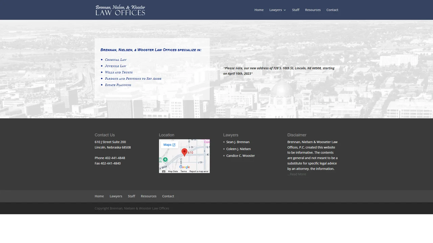Open Home in the top navigation
433x243 pixels.
point(259,10)
